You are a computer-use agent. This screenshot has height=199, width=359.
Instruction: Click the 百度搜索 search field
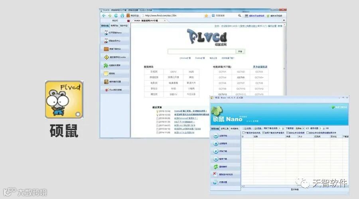[224, 16]
